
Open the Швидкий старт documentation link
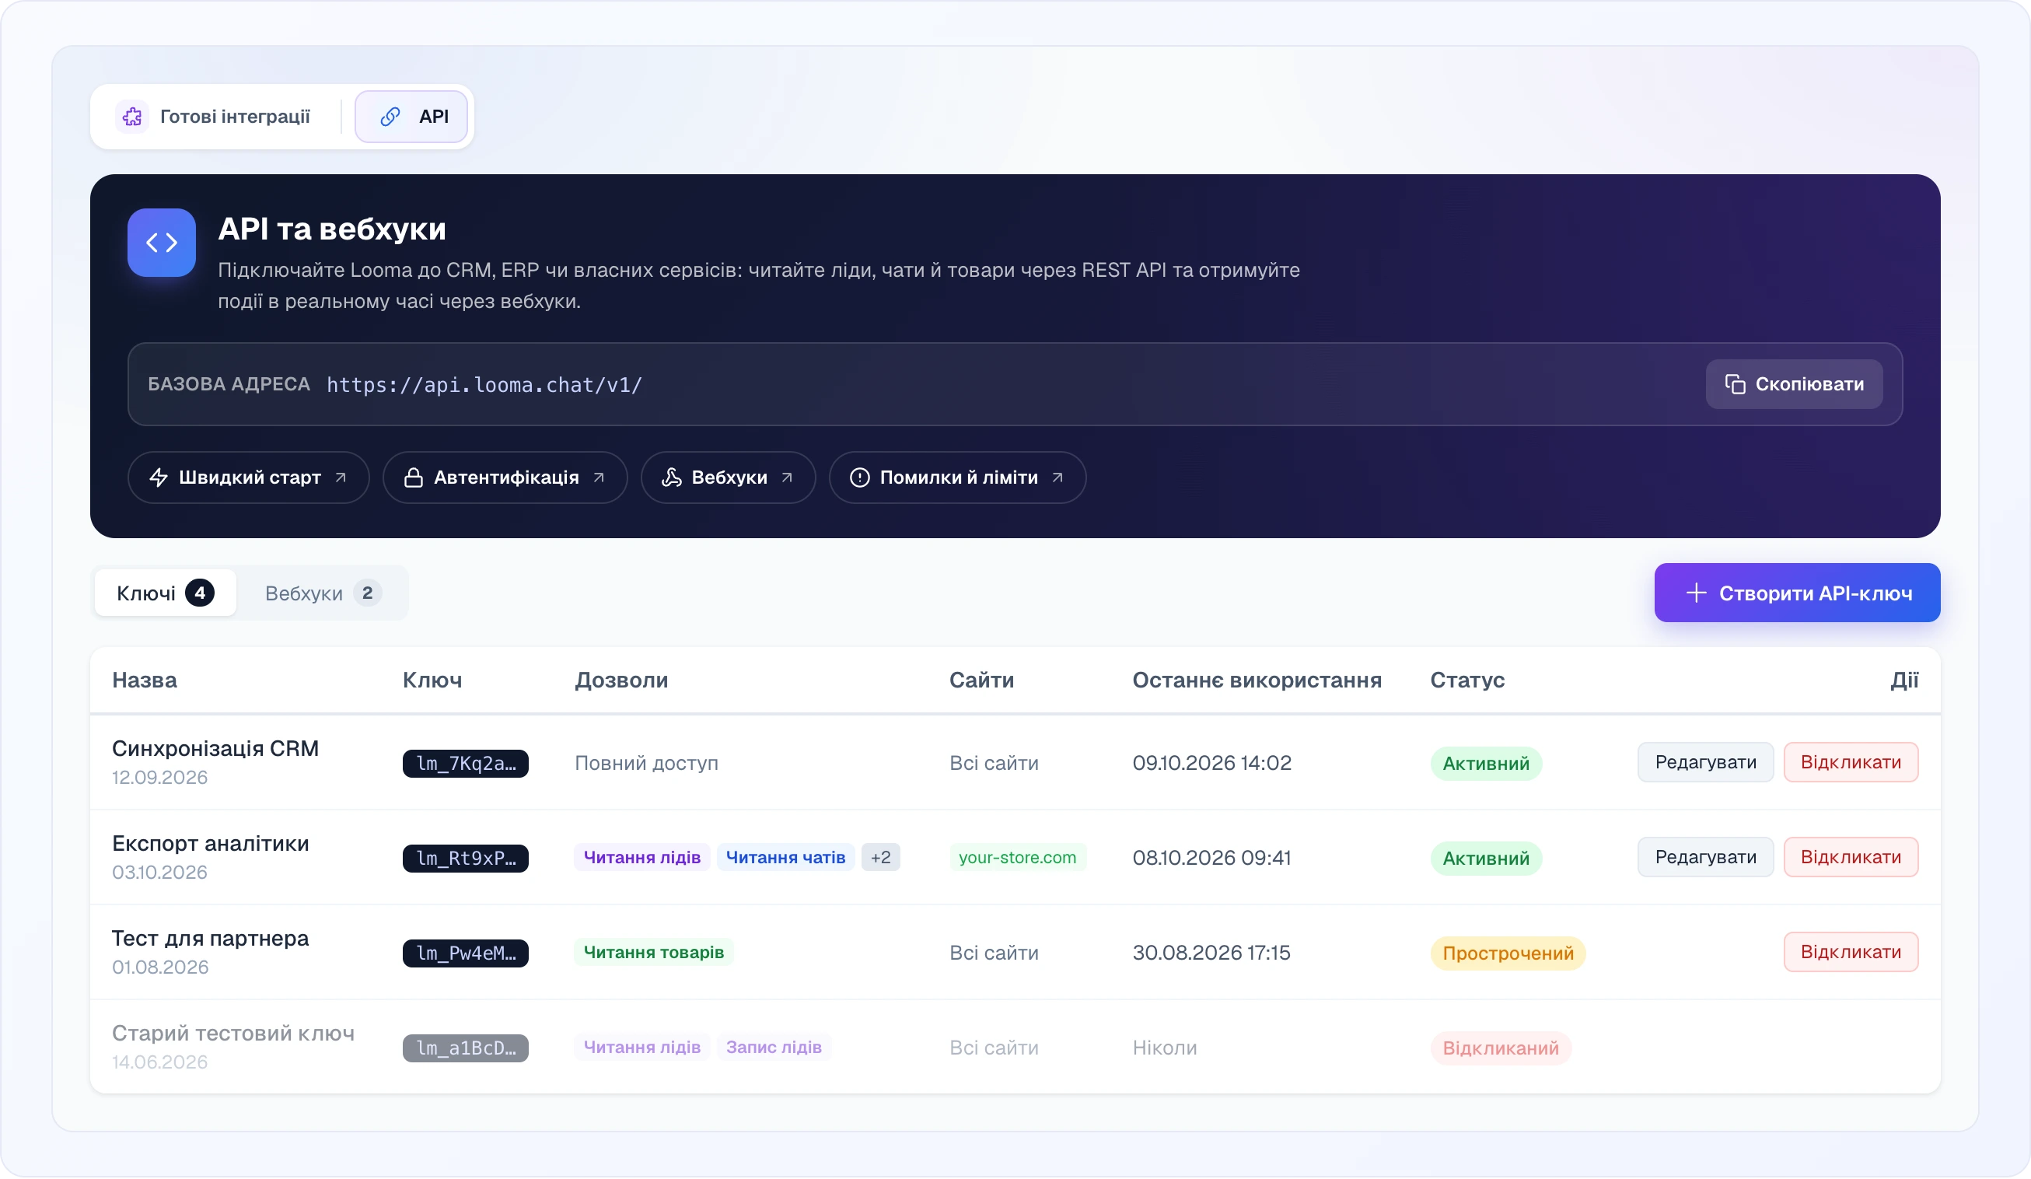click(x=248, y=478)
